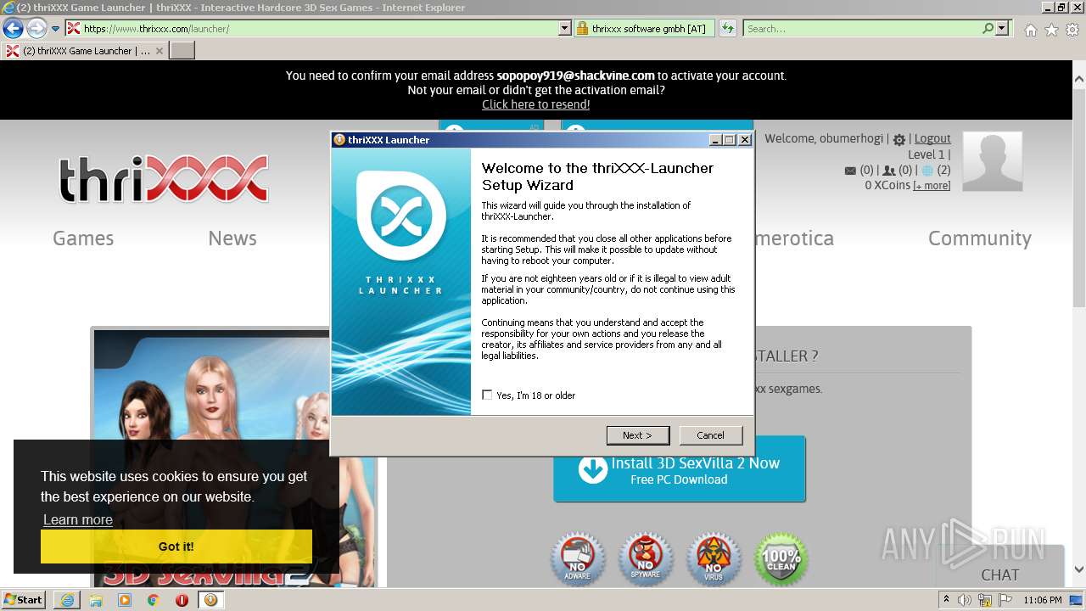Open the user avatar picture

(993, 161)
